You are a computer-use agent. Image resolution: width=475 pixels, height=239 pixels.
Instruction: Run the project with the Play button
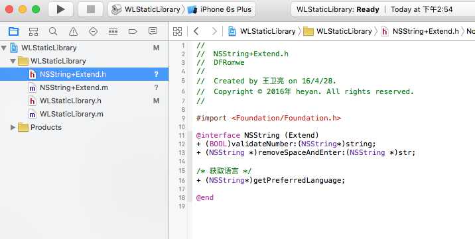pos(60,9)
